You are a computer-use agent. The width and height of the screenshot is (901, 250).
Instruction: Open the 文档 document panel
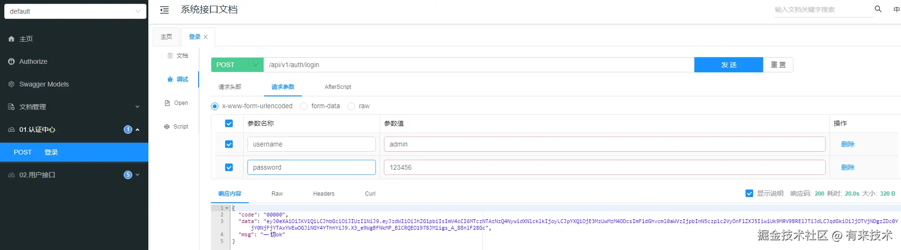pos(178,56)
